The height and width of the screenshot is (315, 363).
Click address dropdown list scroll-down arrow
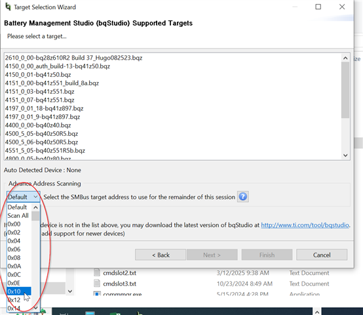35,308
